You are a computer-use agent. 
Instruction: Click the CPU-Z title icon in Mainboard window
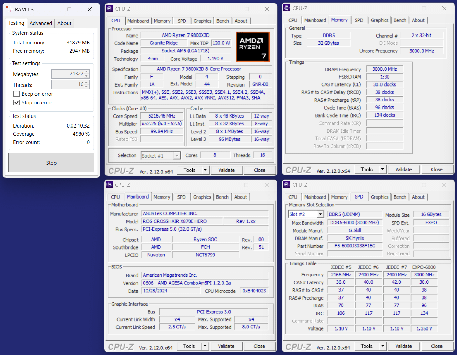tap(110, 185)
